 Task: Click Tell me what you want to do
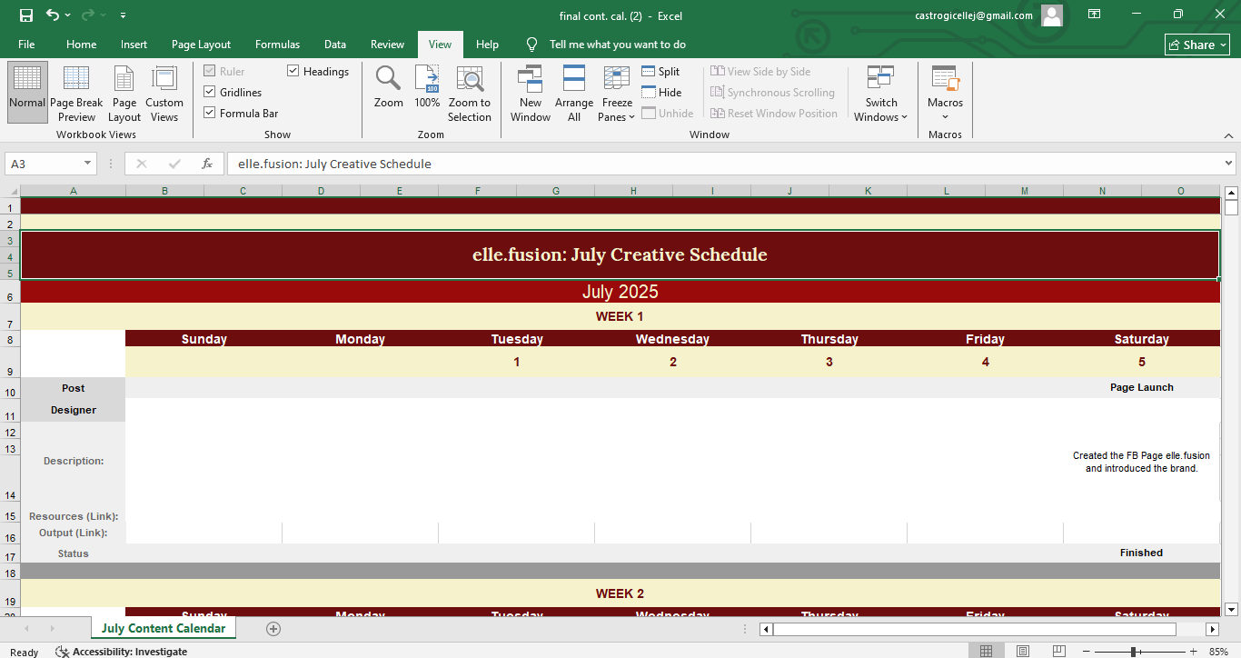(x=618, y=45)
